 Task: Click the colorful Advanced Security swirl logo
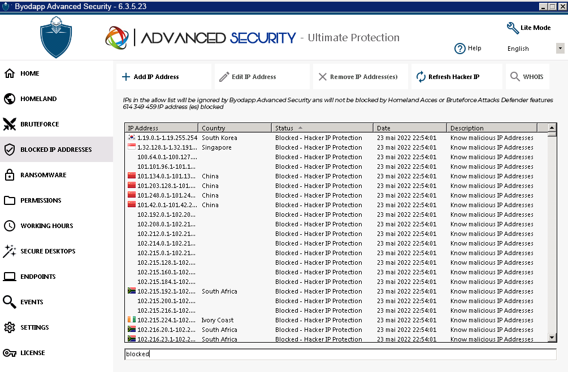coord(116,38)
